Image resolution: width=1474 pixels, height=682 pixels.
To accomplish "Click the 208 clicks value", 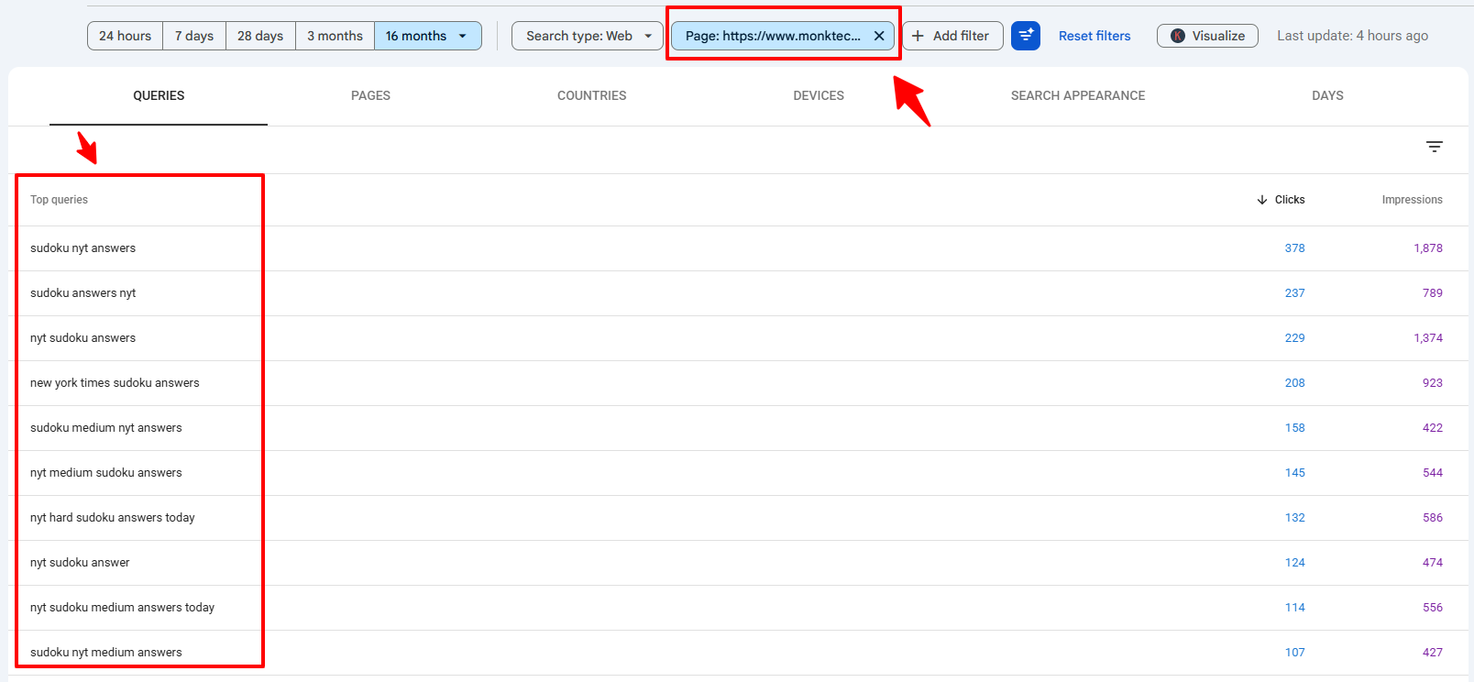I will [x=1294, y=383].
